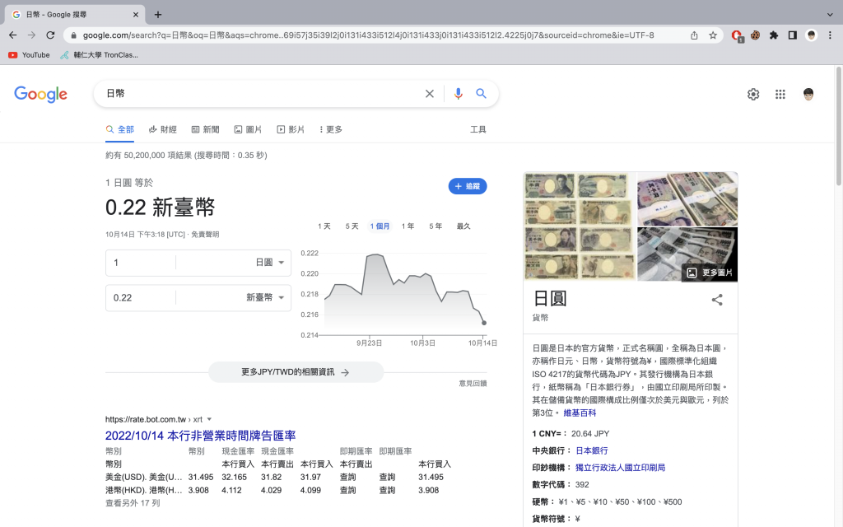Start voice search with microphone
Viewport: 843px width, 527px height.
[x=458, y=94]
